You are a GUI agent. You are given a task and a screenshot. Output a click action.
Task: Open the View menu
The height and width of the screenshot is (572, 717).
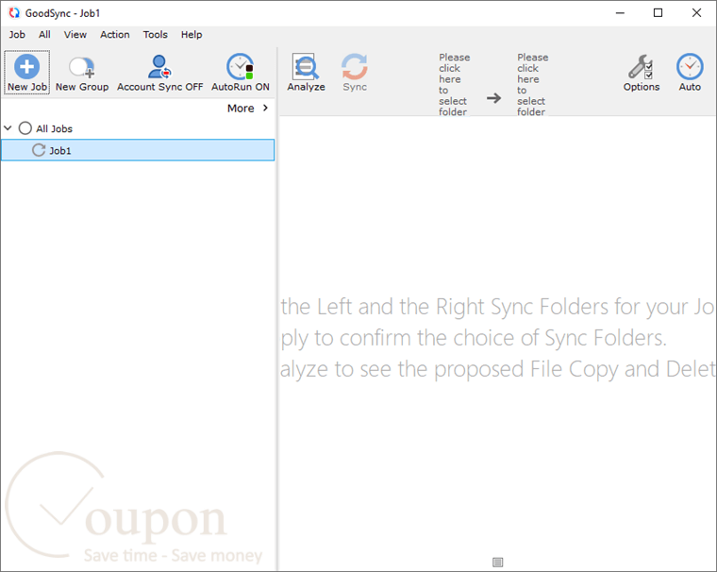tap(75, 34)
